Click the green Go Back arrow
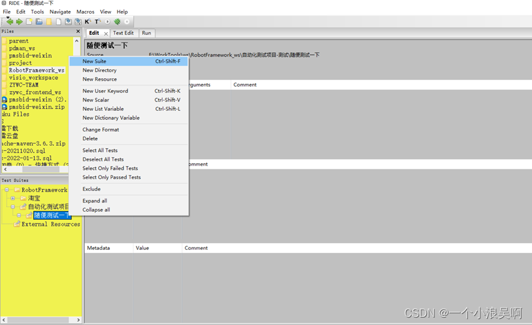The image size is (532, 325). pyautogui.click(x=9, y=22)
